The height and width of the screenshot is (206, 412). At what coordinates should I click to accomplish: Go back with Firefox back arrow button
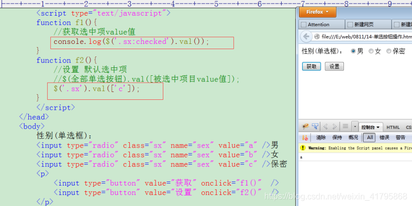[x=306, y=36]
